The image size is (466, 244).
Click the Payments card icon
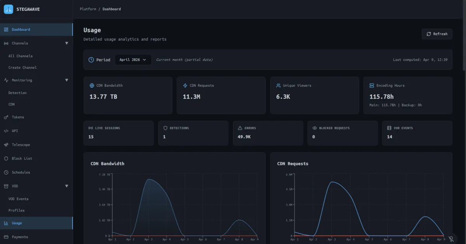[x=6, y=237]
